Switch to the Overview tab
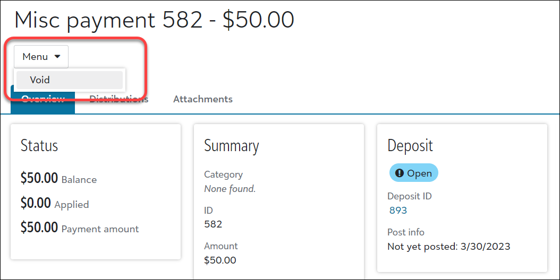Screen dimensions: 560x280 point(43,100)
